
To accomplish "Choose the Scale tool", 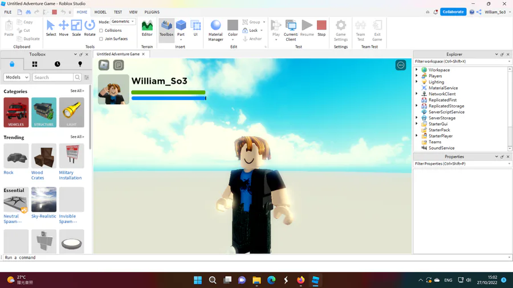I will coord(76,28).
